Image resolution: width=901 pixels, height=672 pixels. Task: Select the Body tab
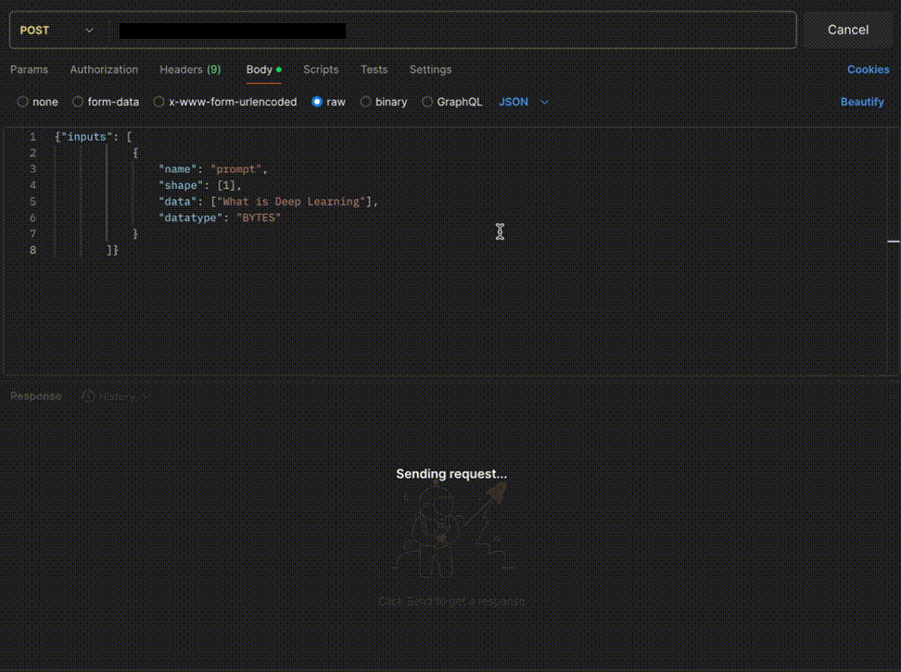coord(264,69)
